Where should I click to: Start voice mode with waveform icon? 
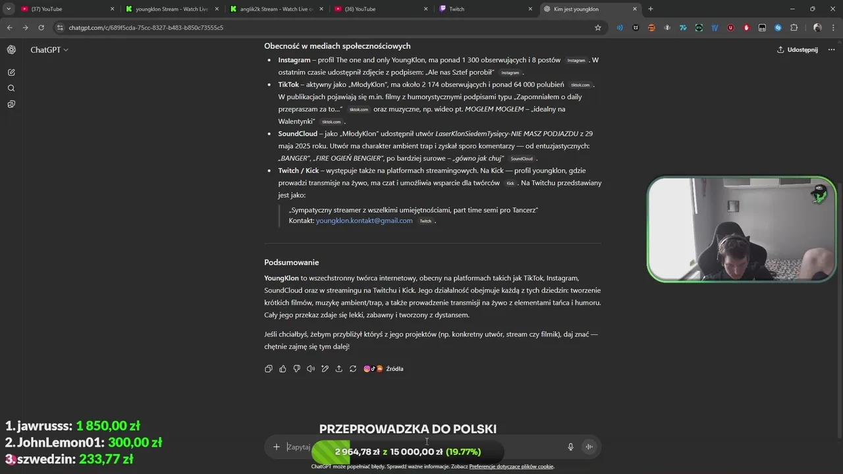coord(589,447)
